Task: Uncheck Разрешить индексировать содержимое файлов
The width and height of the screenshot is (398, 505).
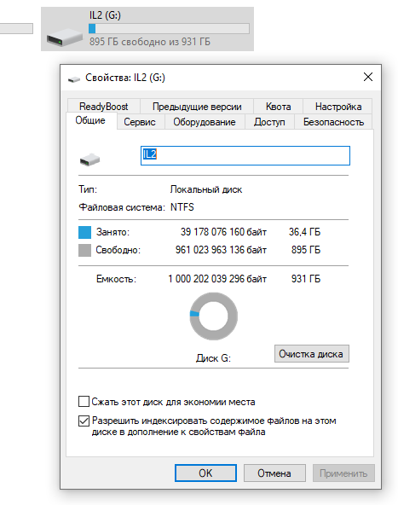Action: (x=84, y=421)
